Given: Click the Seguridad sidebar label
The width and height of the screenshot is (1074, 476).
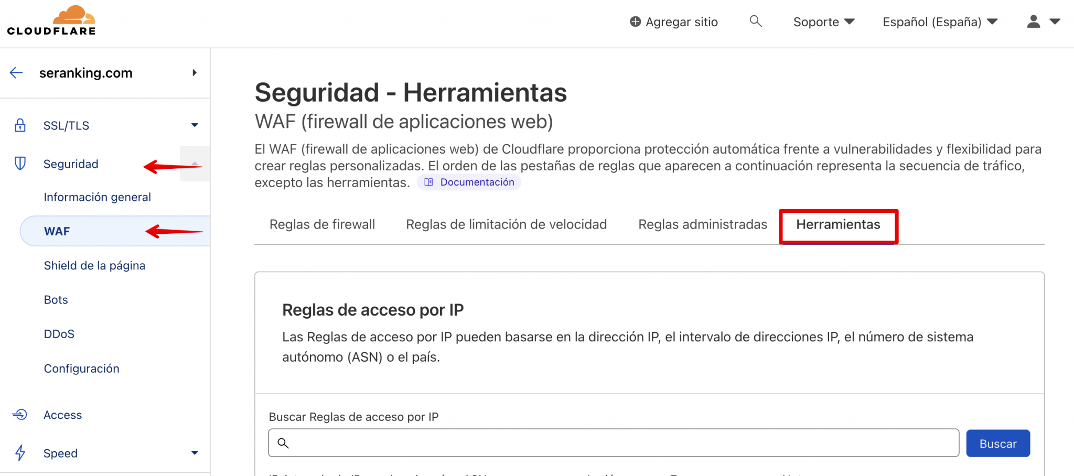Looking at the screenshot, I should (x=71, y=164).
